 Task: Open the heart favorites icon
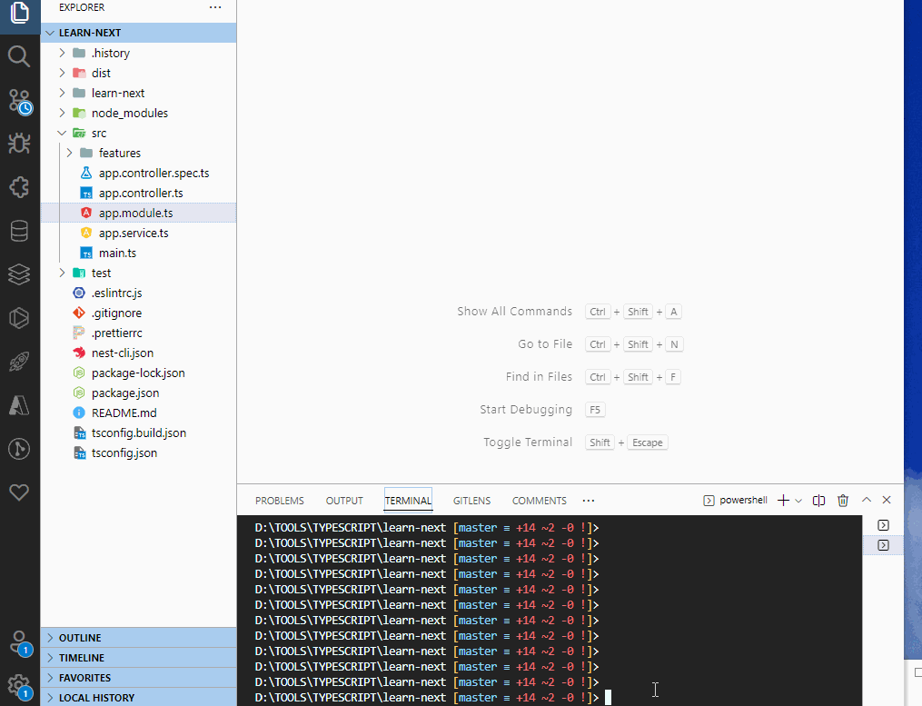pos(19,492)
